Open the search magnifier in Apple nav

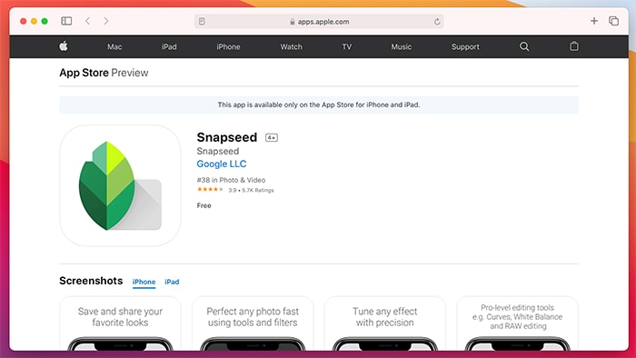click(x=524, y=46)
